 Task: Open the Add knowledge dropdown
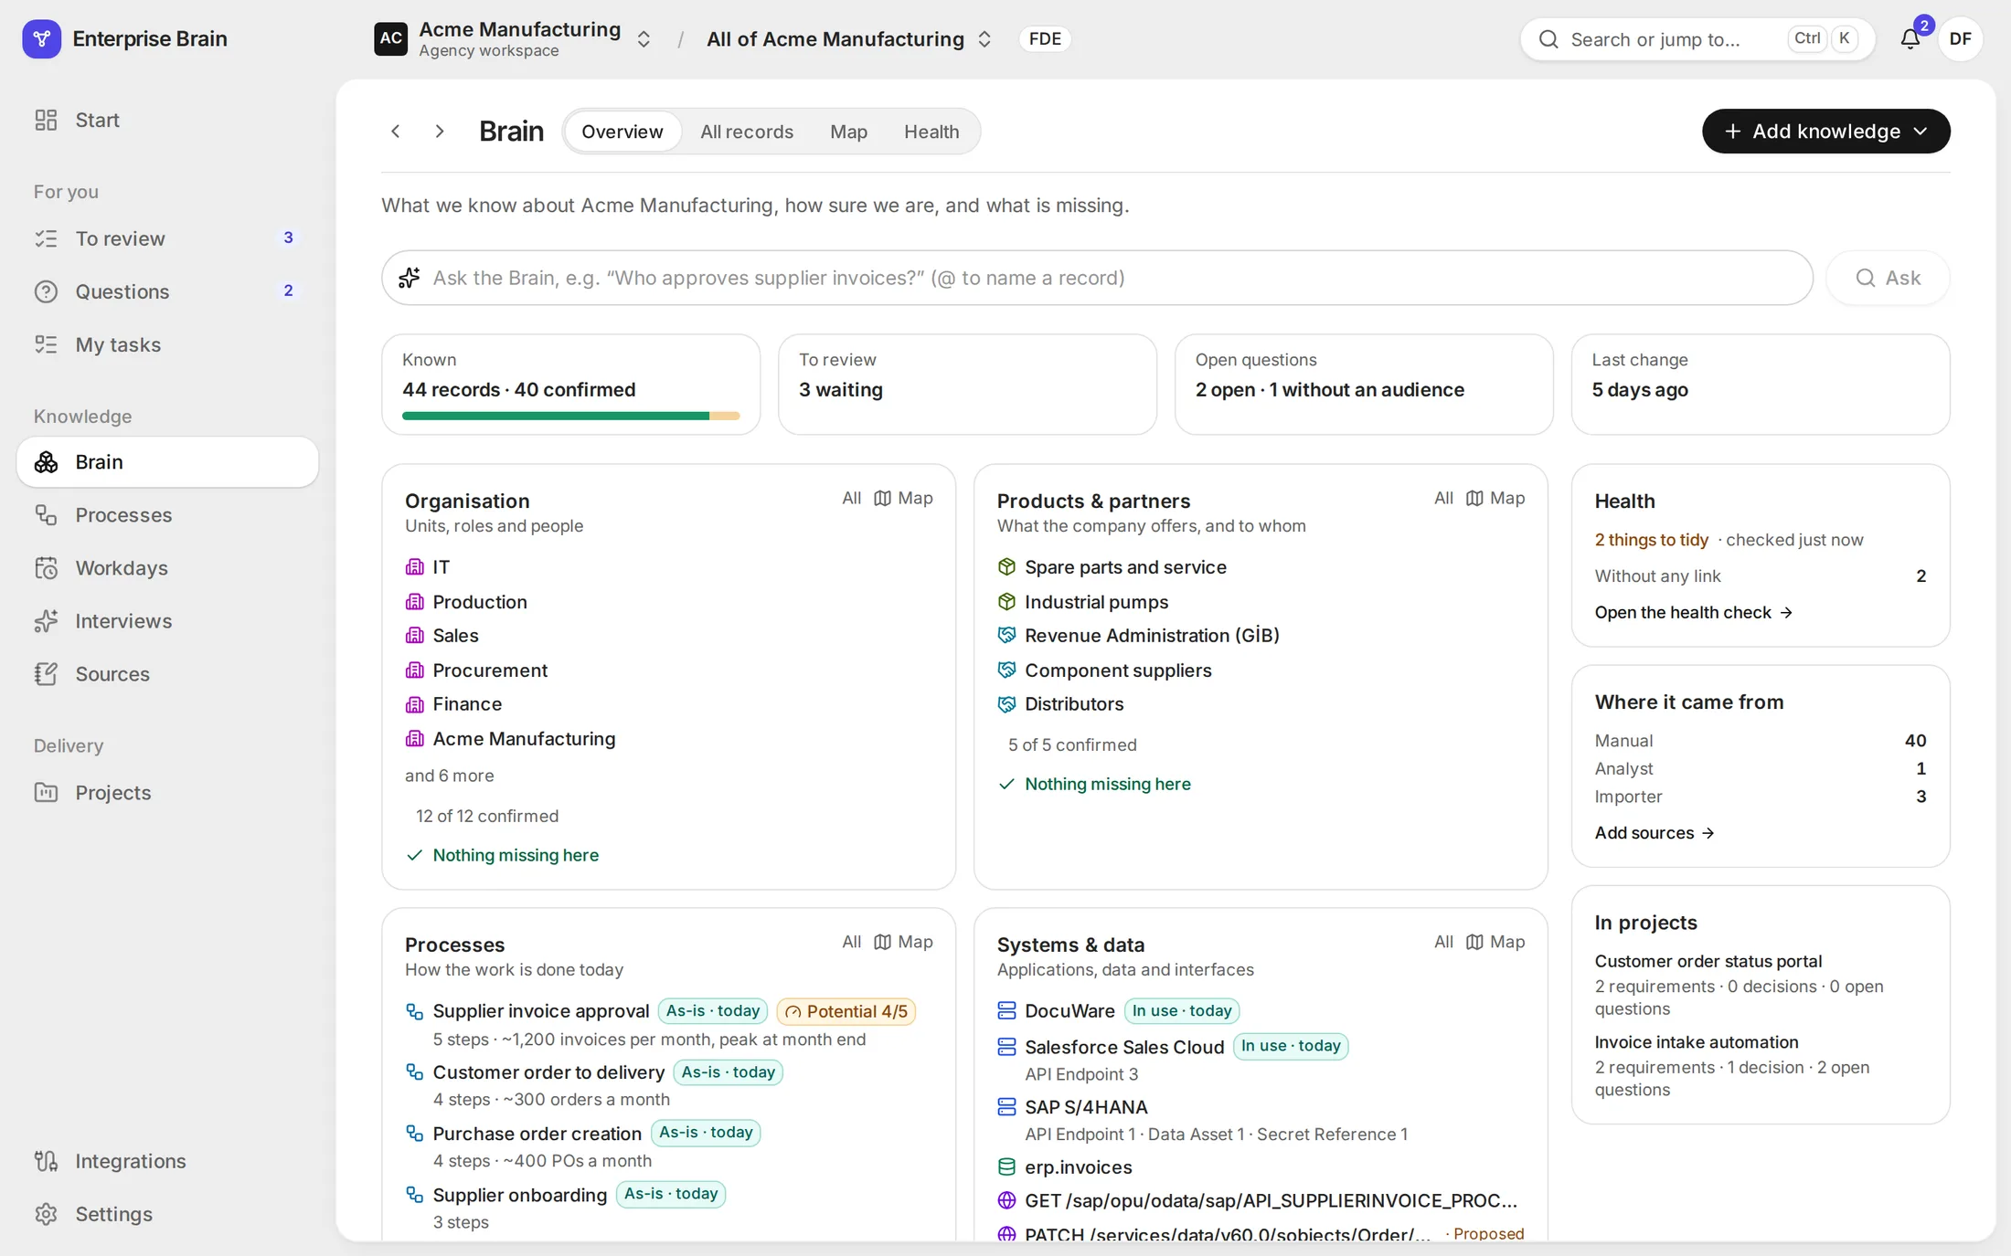click(1825, 132)
